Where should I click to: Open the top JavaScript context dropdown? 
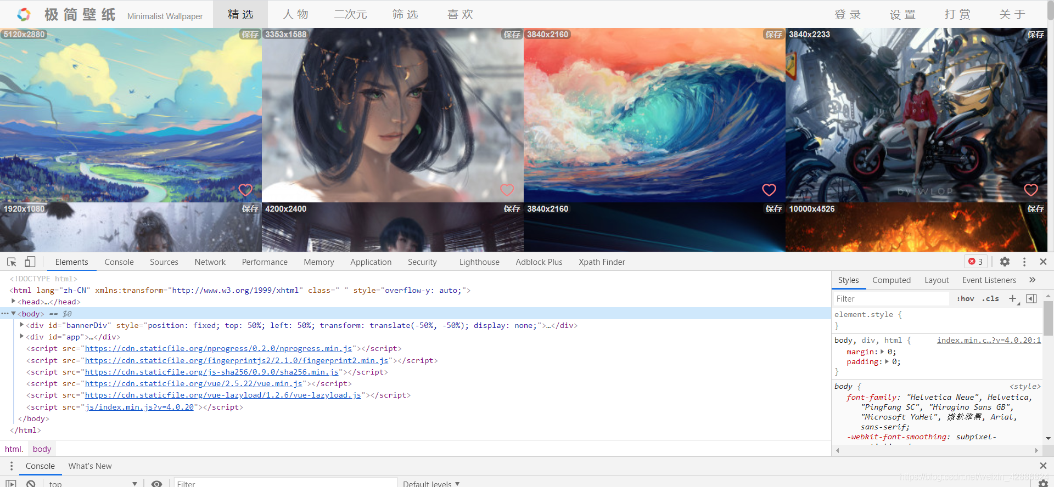click(x=92, y=483)
